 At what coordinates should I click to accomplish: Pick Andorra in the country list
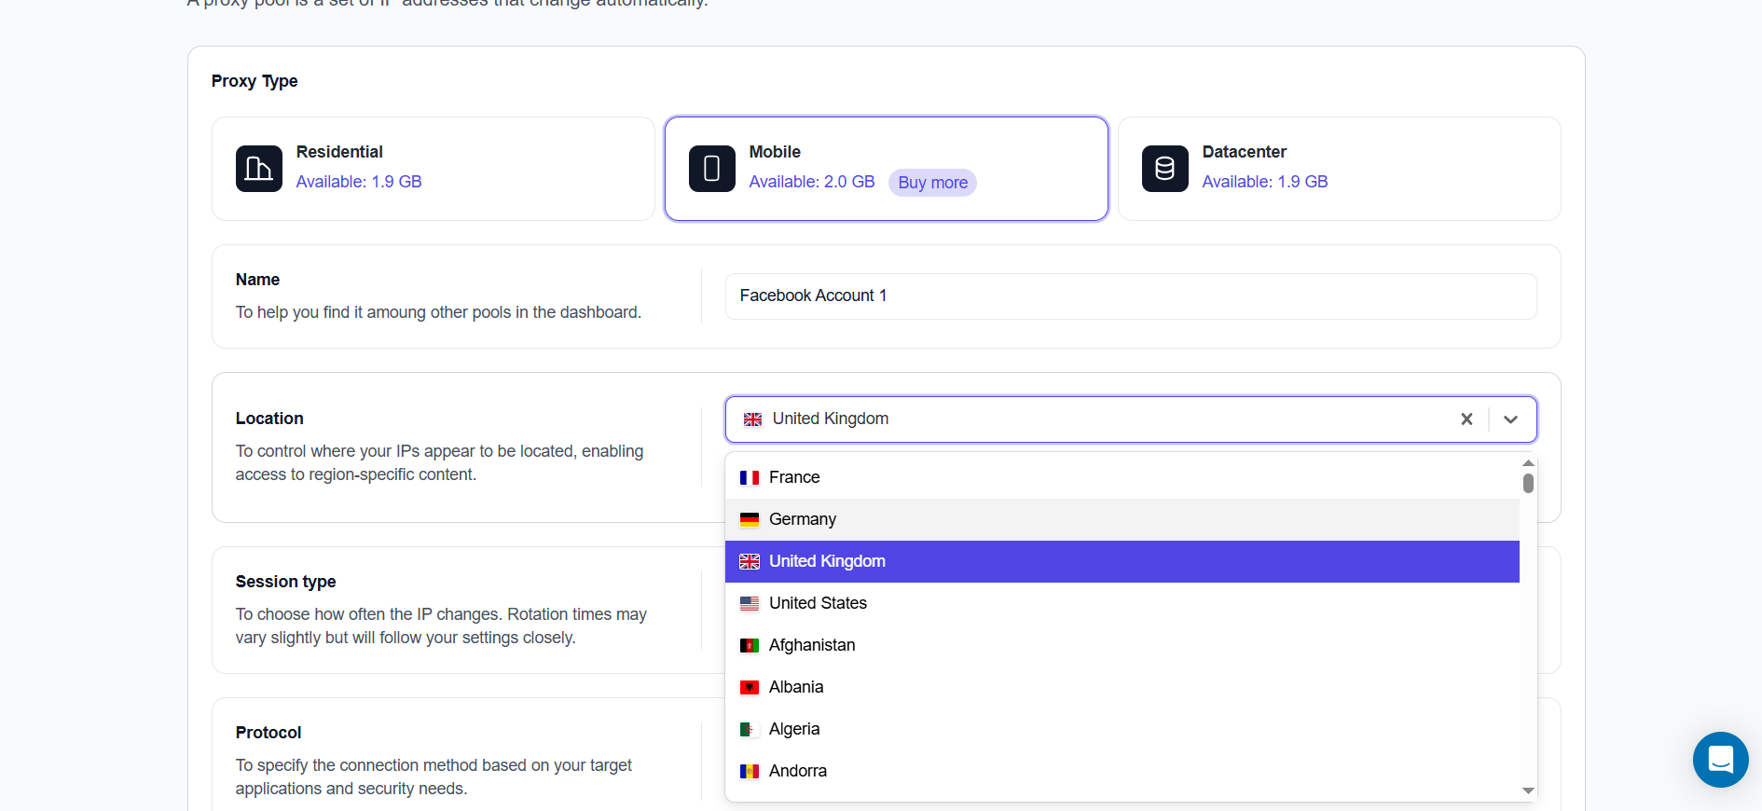[1122, 771]
